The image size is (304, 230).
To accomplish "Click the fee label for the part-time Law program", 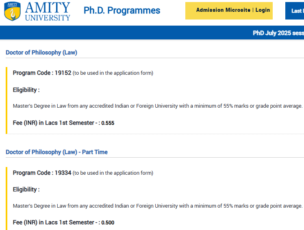I will click(x=56, y=222).
